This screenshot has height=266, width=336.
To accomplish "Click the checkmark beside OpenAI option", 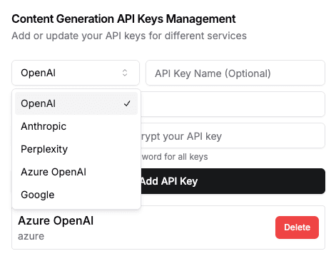I will click(127, 103).
